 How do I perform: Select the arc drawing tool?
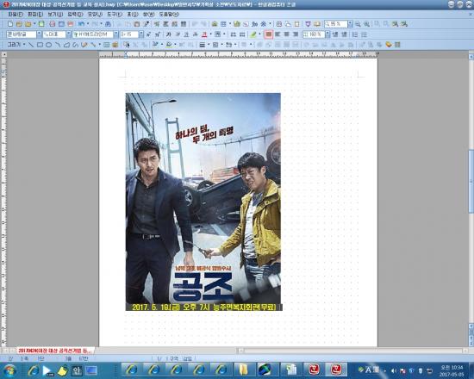click(58, 45)
